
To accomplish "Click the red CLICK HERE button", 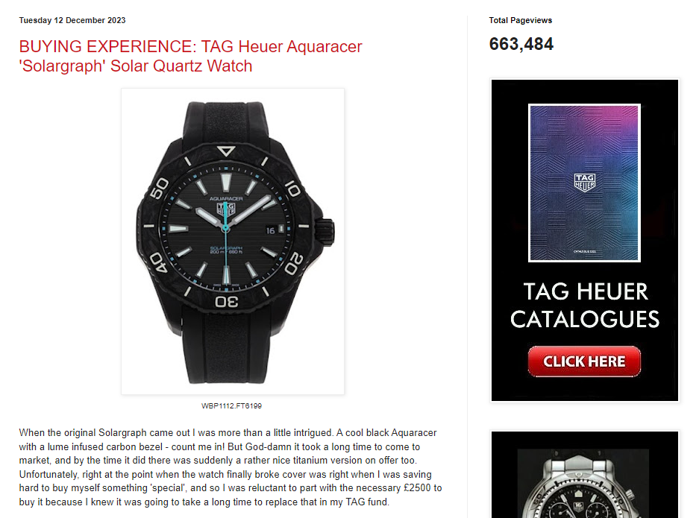I will (584, 361).
